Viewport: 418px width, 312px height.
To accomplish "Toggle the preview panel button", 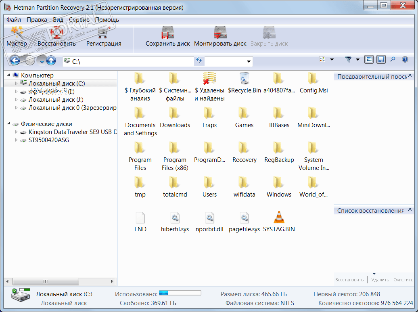I will pyautogui.click(x=369, y=59).
